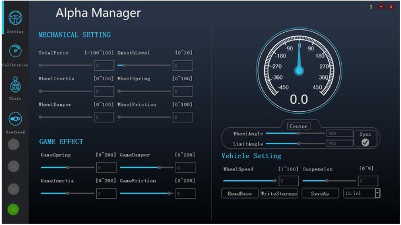Adjust the Suspension slider
The width and height of the screenshot is (401, 225).
coord(329,180)
